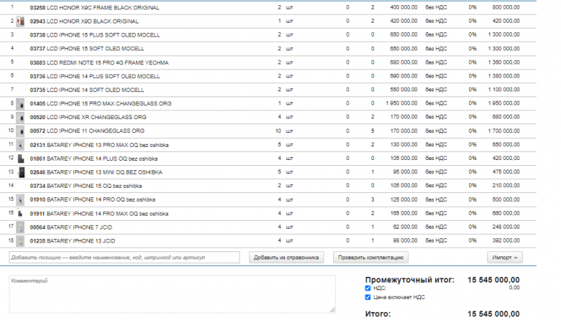
Task: Open thumbnail of BATAREY IPHONE 14 PLUS
Action: click(x=20, y=159)
